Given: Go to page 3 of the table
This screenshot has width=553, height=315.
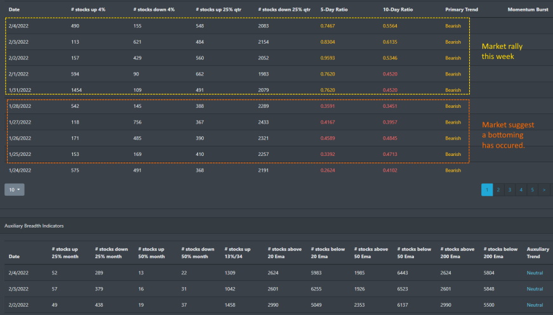Looking at the screenshot, I should point(510,190).
